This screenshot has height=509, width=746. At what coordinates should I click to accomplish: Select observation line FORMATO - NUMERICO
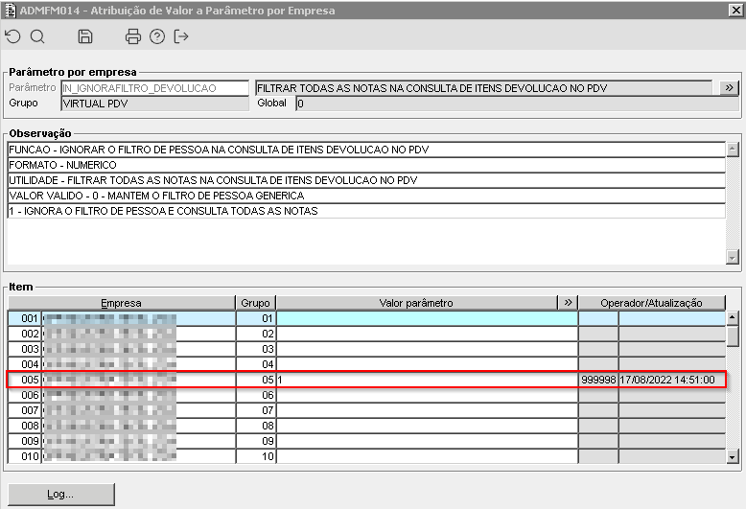[x=366, y=165]
